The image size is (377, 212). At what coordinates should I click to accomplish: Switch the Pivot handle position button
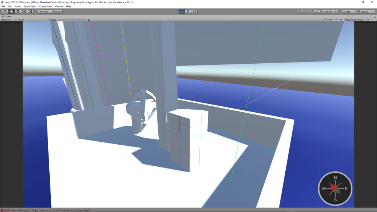pyautogui.click(x=43, y=11)
